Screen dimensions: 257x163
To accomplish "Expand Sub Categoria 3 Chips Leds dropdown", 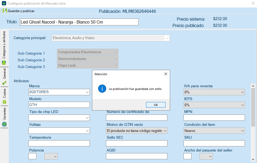I will coord(88,65).
